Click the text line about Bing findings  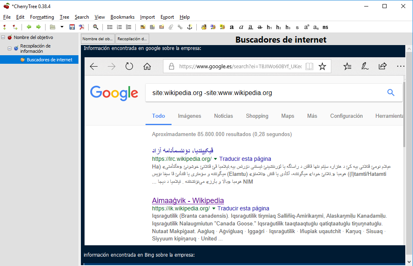[x=139, y=255]
